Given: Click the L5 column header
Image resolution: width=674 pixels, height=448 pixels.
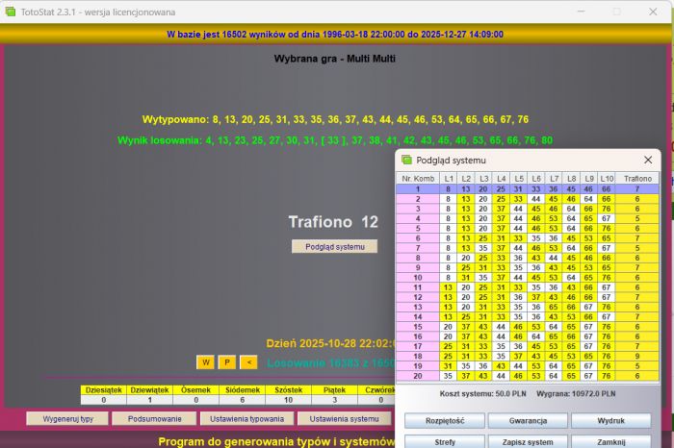Looking at the screenshot, I should [519, 179].
